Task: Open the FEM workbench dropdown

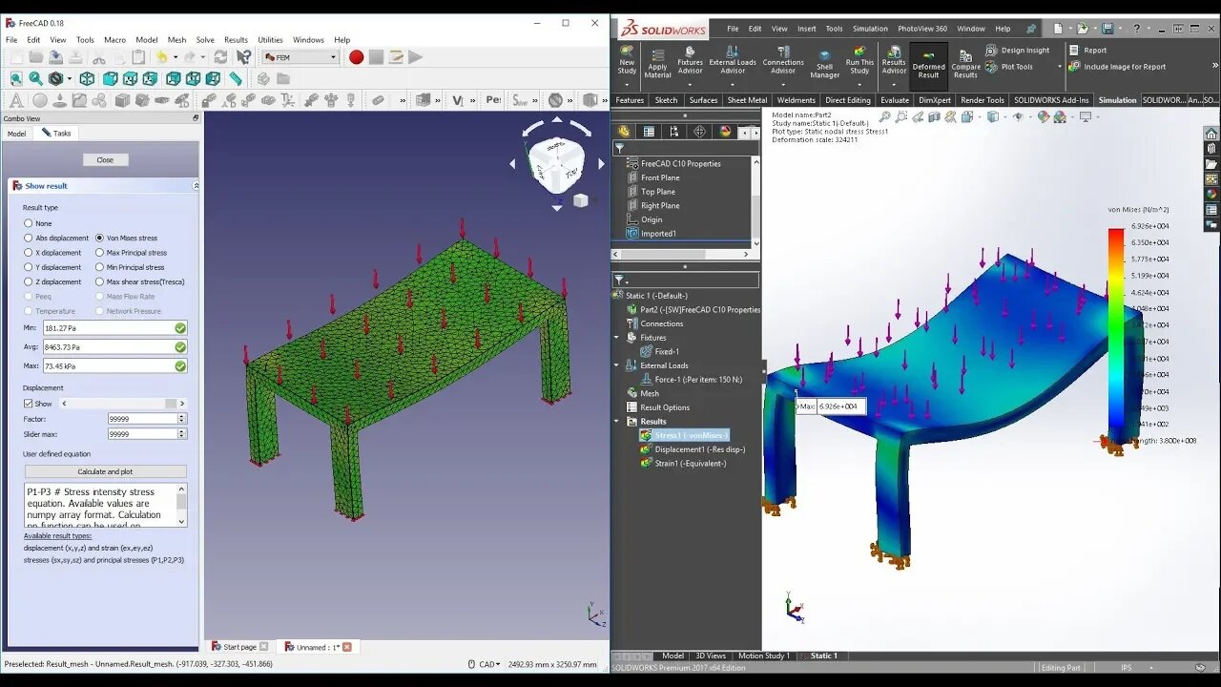Action: (x=300, y=57)
